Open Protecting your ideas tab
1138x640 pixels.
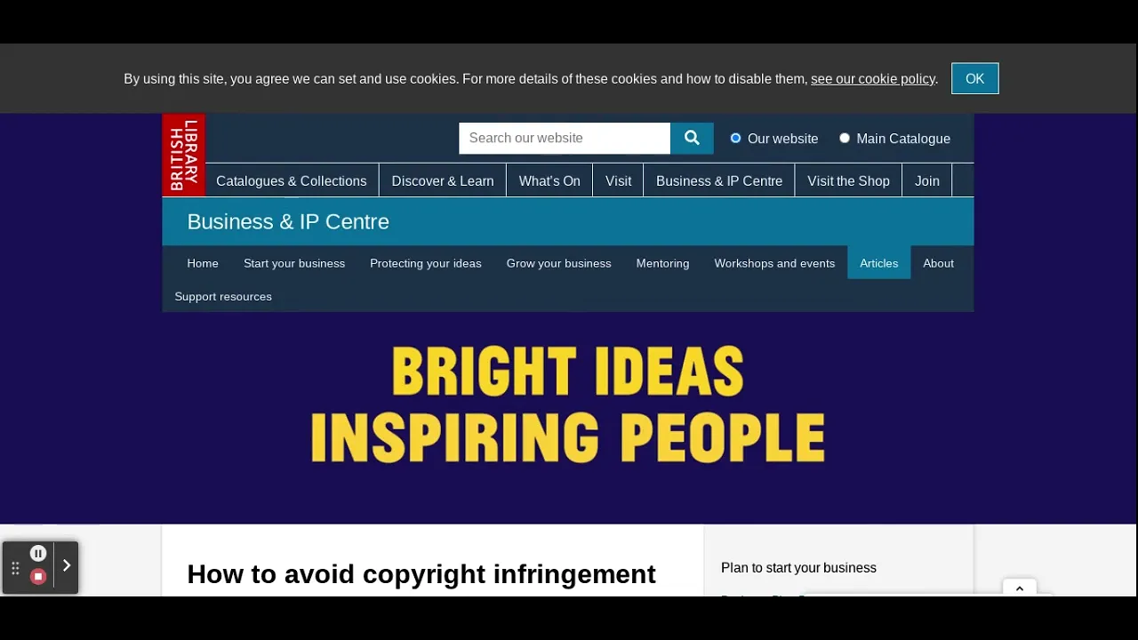pyautogui.click(x=426, y=263)
